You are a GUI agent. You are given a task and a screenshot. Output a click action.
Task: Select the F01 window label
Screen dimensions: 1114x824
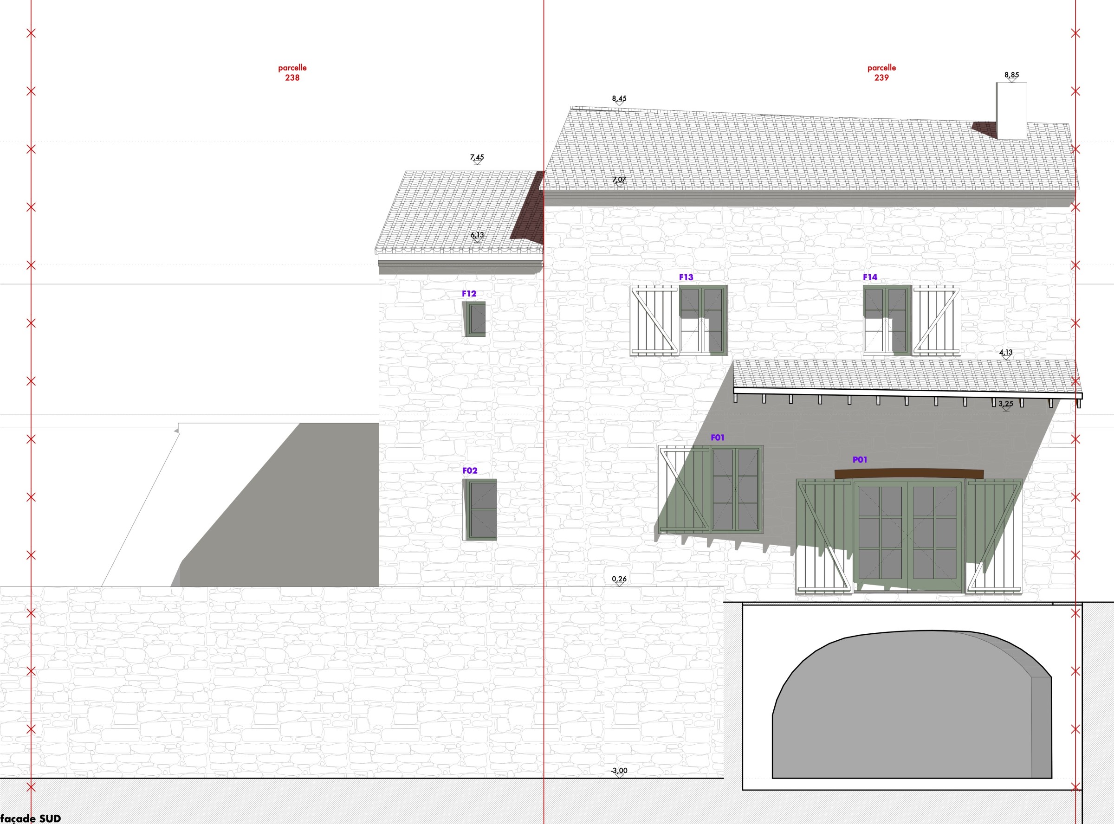click(x=718, y=438)
